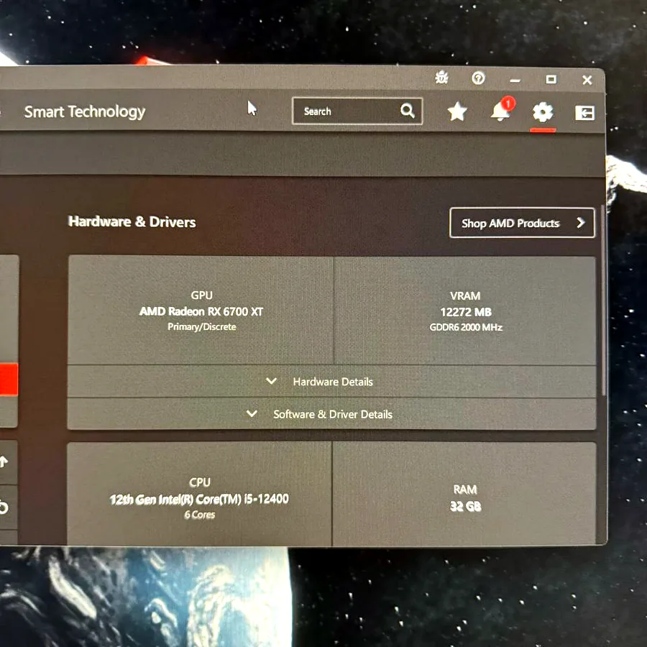Click the Hardware & Drivers heading
This screenshot has height=647, width=647.
132,221
